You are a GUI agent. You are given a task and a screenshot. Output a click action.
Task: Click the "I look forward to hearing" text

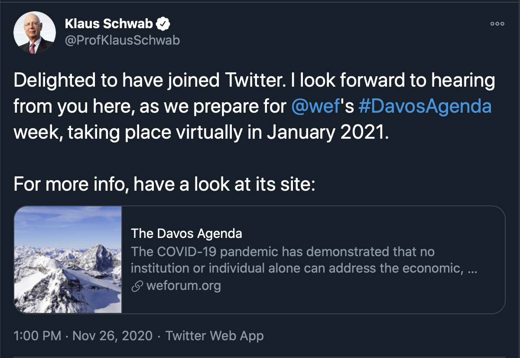tap(392, 81)
